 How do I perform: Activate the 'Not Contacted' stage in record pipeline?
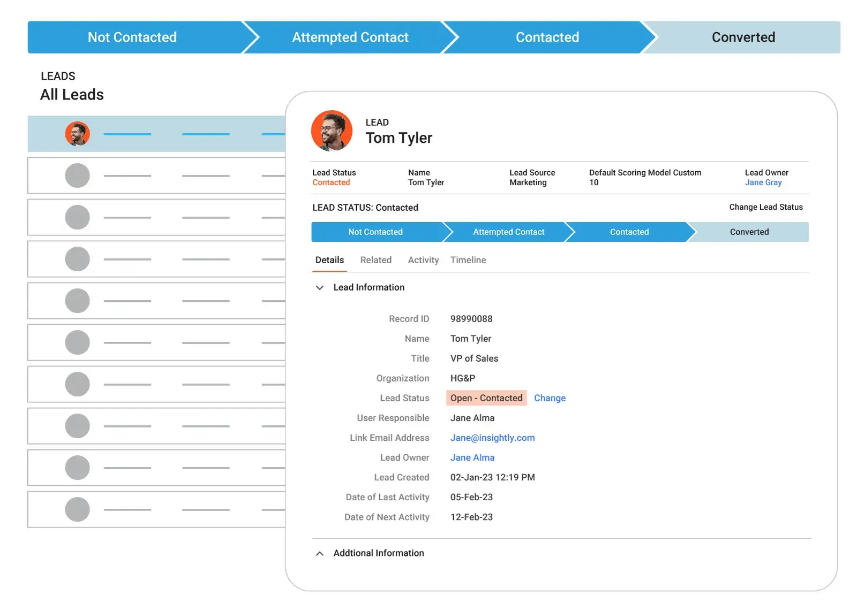[x=375, y=232]
